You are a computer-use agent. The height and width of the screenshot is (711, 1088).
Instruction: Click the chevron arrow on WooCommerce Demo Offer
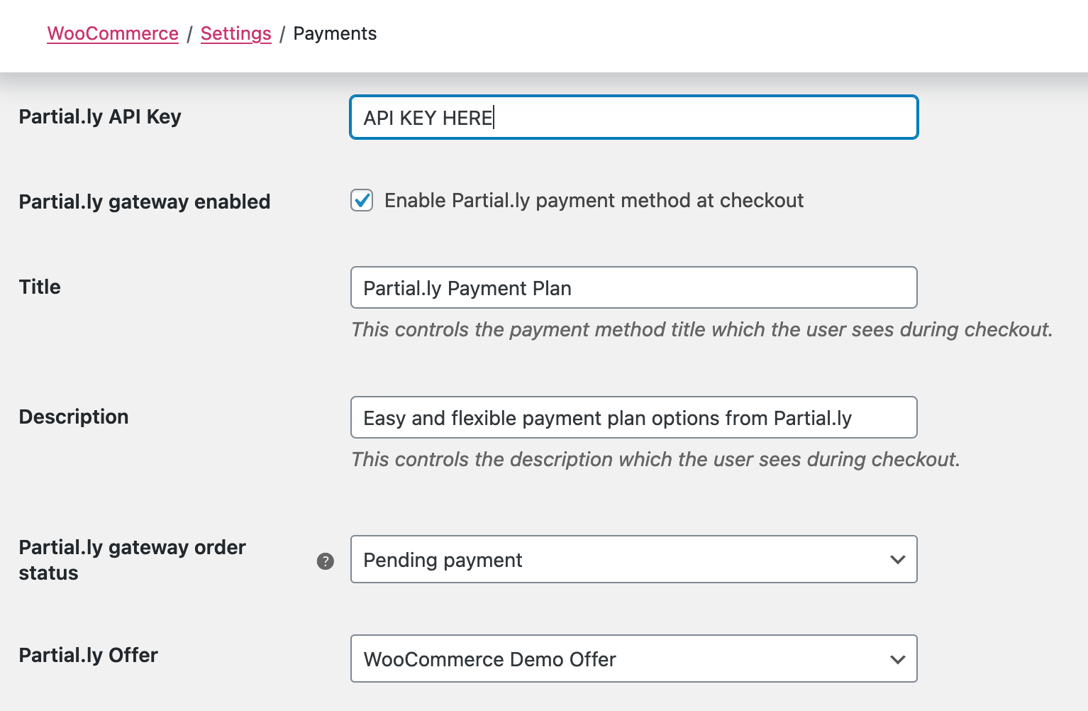[897, 659]
